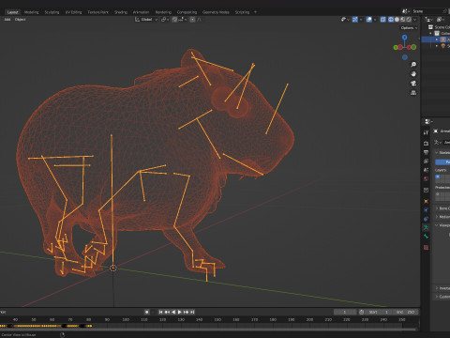Jump to the last frame
Image resolution: width=450 pixels, height=338 pixels.
click(192, 312)
